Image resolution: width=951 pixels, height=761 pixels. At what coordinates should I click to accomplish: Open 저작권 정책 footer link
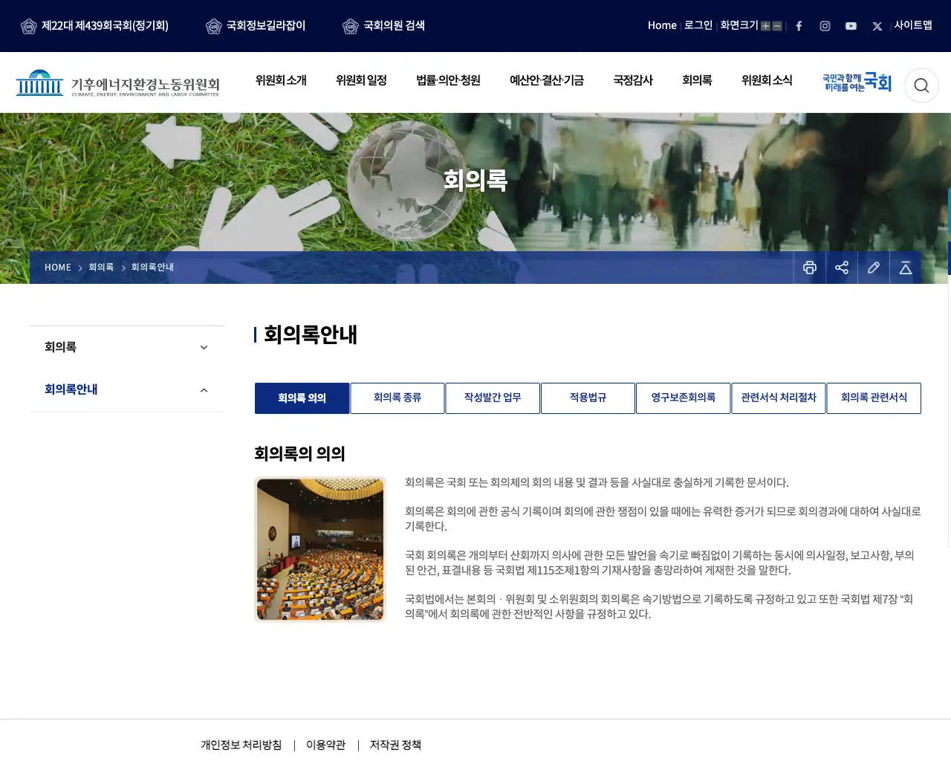point(395,745)
